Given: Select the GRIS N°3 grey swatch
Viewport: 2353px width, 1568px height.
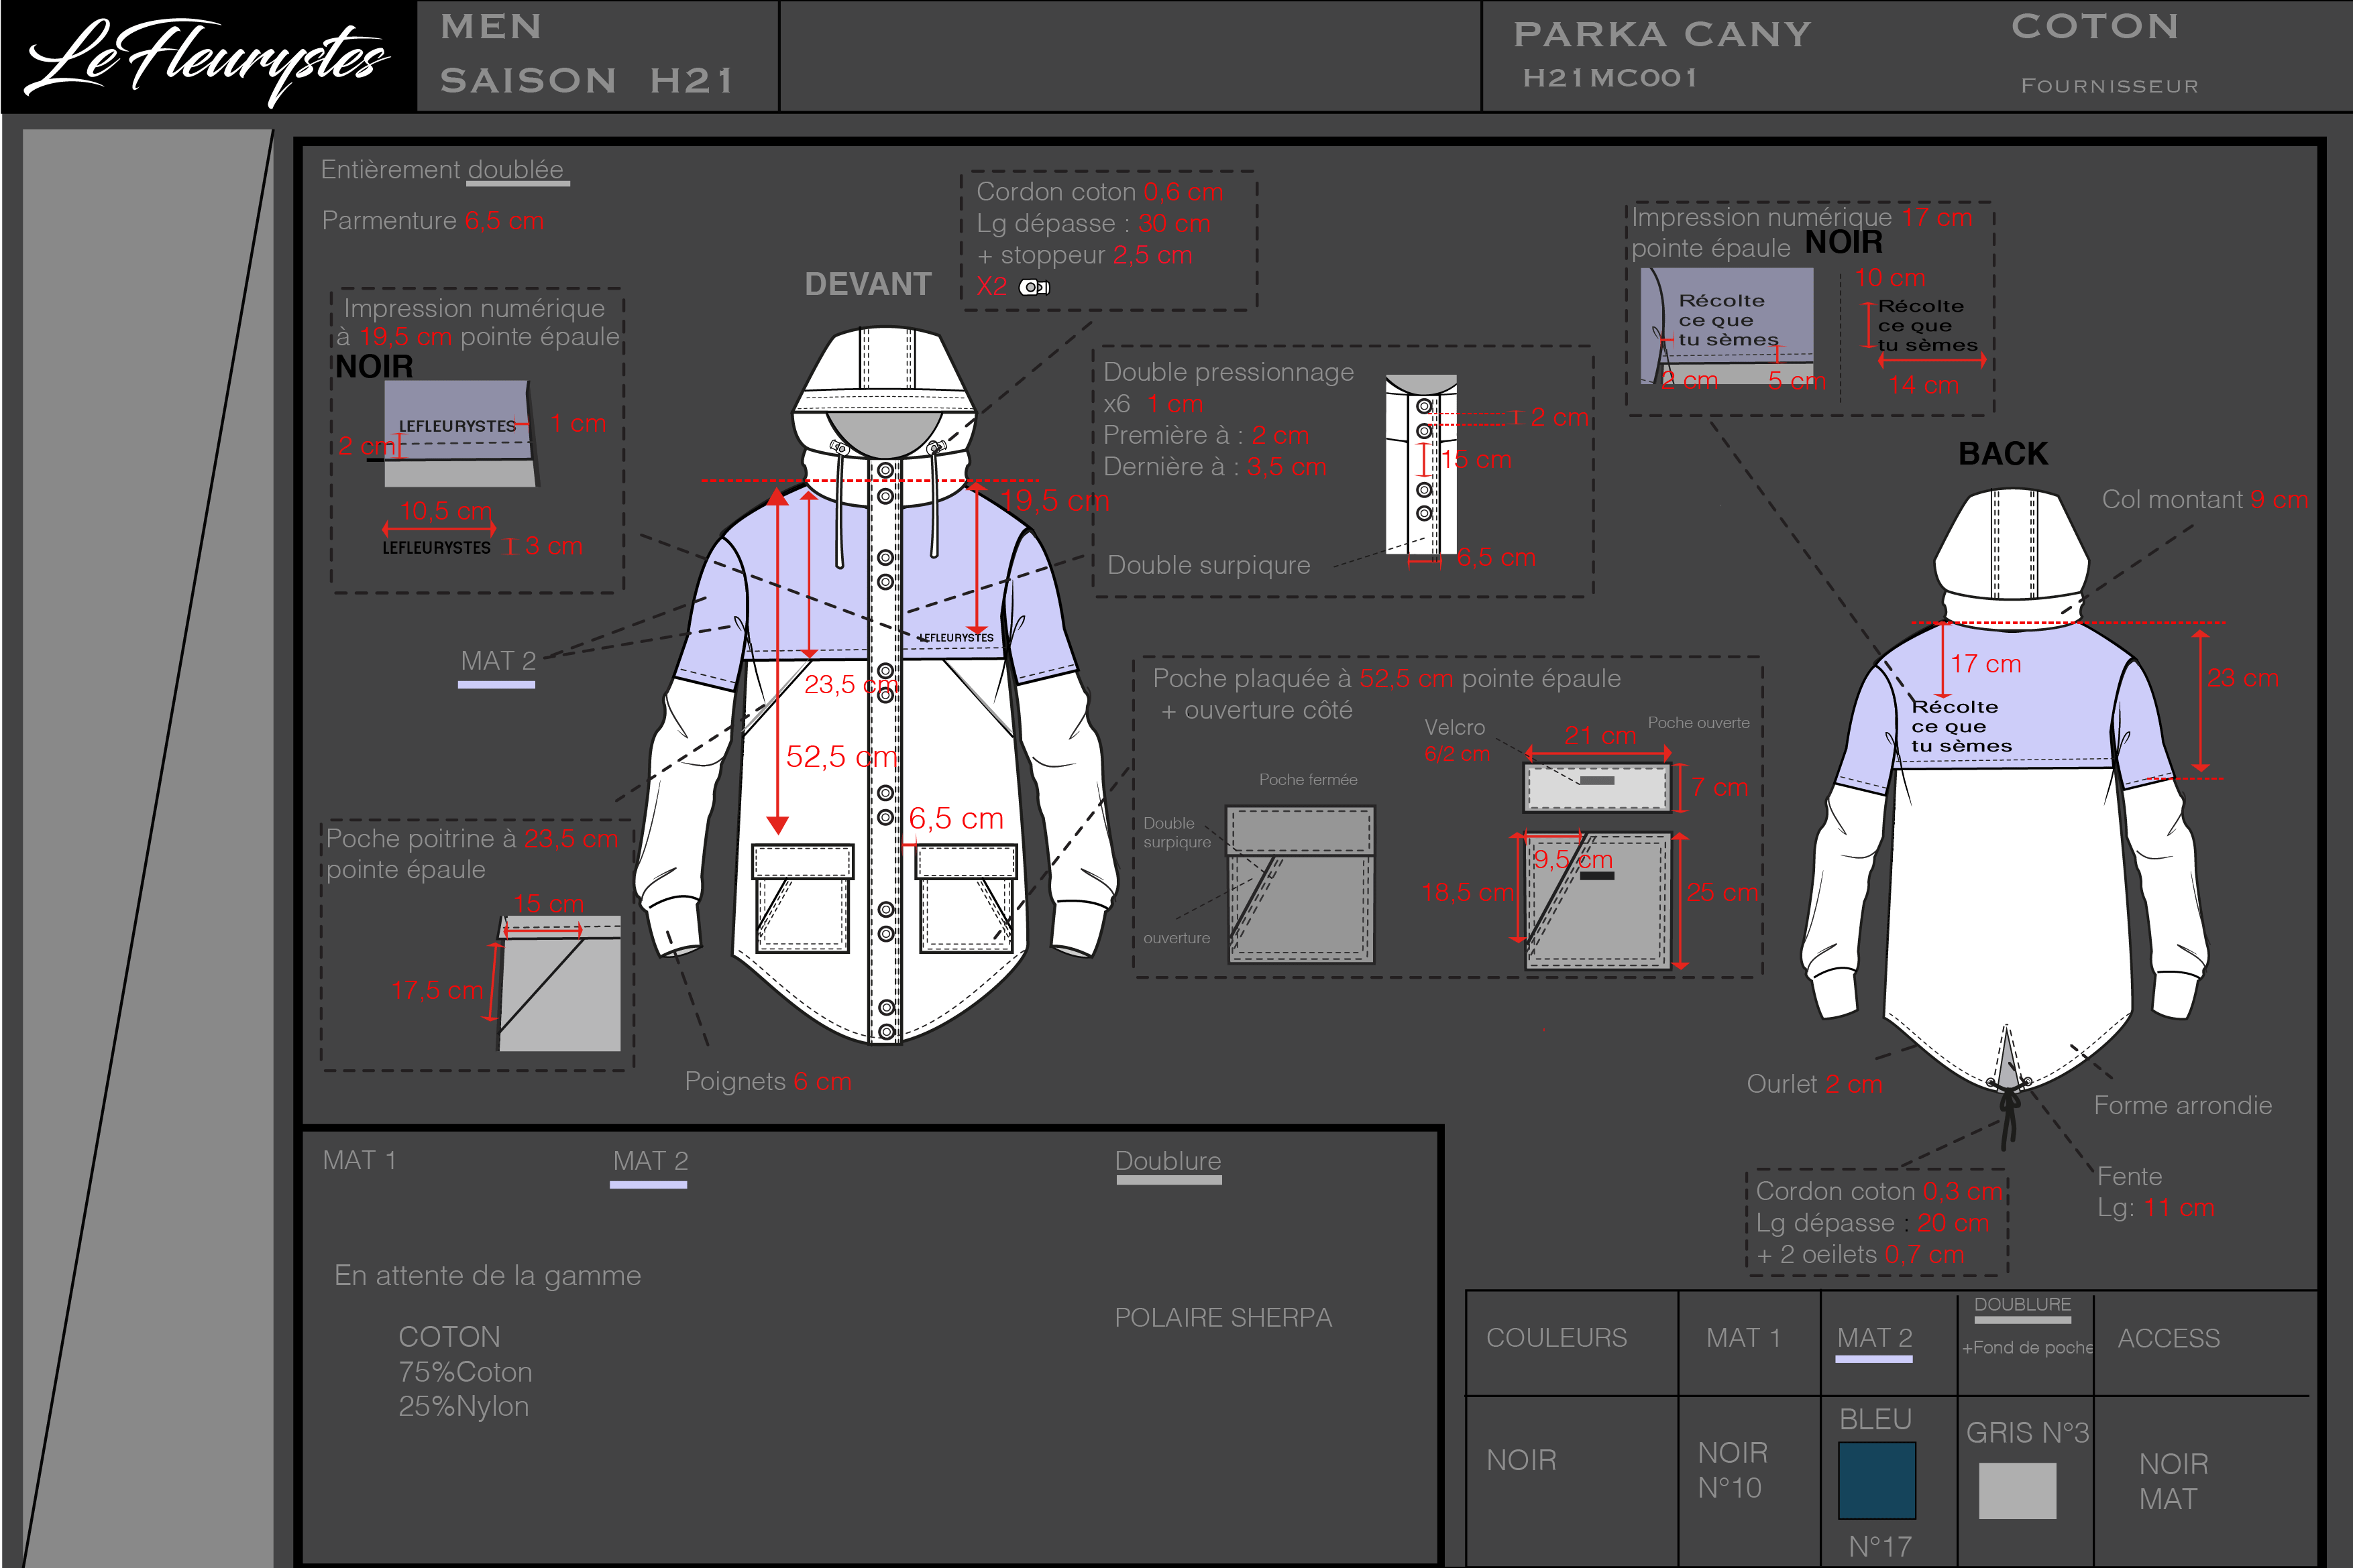Looking at the screenshot, I should (x=2017, y=1490).
